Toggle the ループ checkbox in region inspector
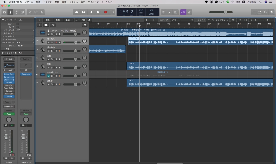 [x=18, y=27]
